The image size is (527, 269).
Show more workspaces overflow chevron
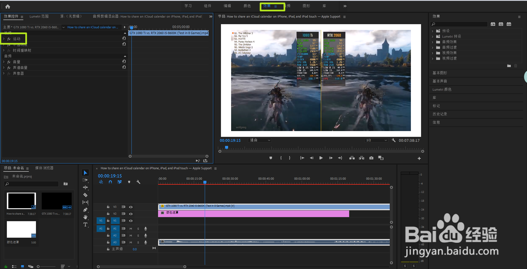pos(345,6)
